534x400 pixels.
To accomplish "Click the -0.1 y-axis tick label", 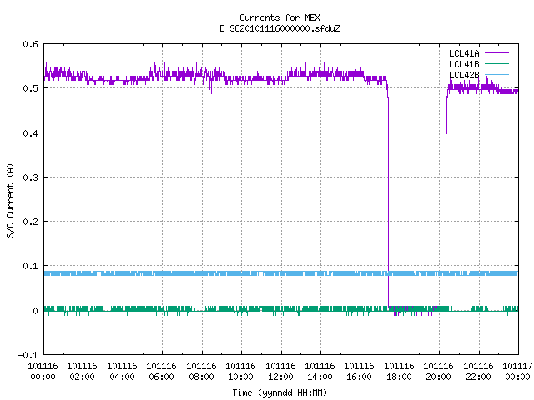I will (28, 355).
